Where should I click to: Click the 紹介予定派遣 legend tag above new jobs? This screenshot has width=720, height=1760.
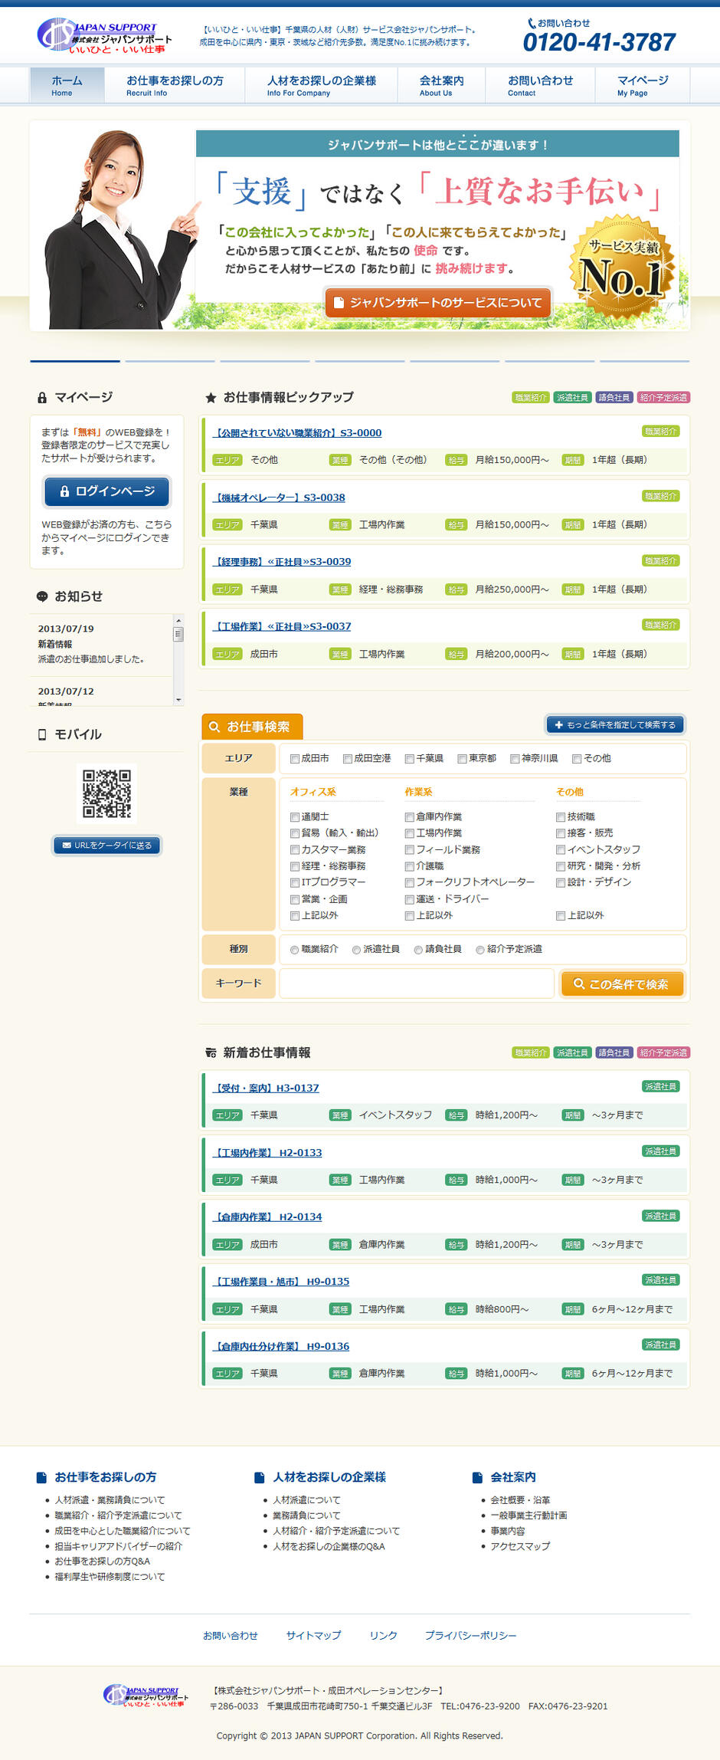point(663,1052)
